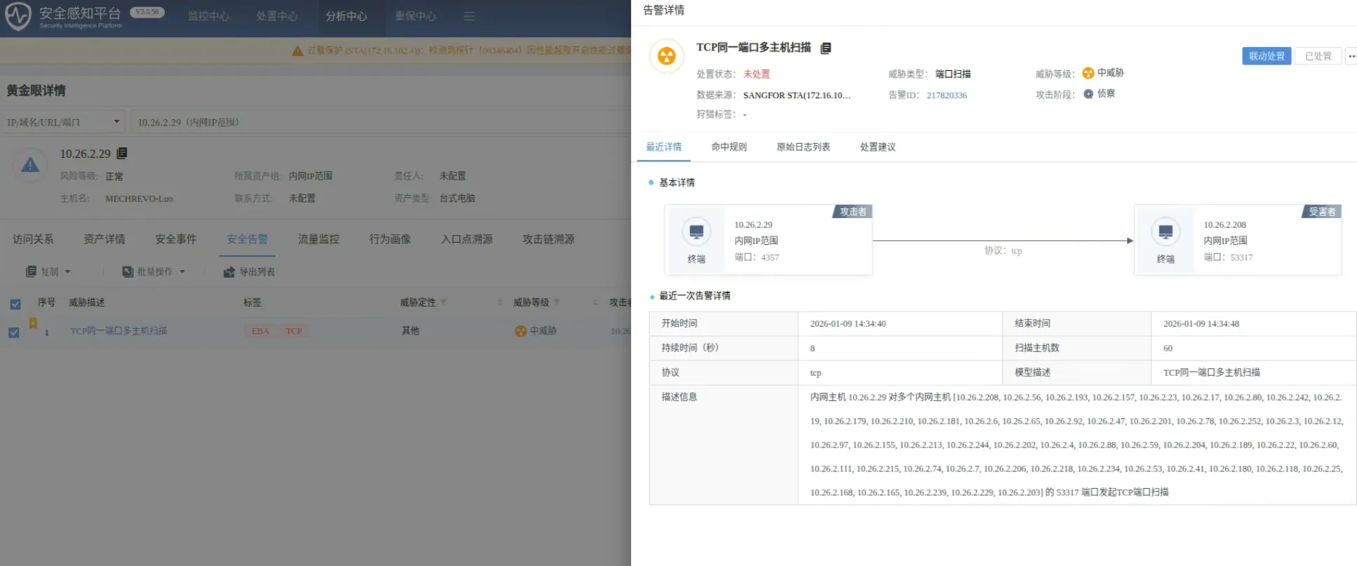Toggle the checkbox for alert row 1
The width and height of the screenshot is (1357, 566).
[14, 332]
